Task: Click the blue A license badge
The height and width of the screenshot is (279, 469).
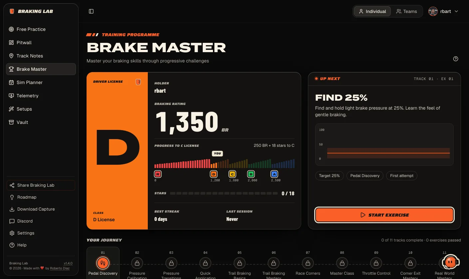Action: [274, 174]
